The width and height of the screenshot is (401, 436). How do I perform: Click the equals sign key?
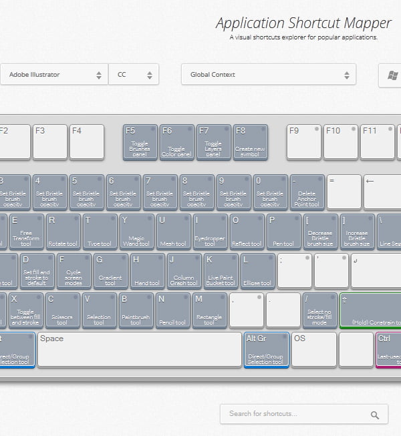344,192
